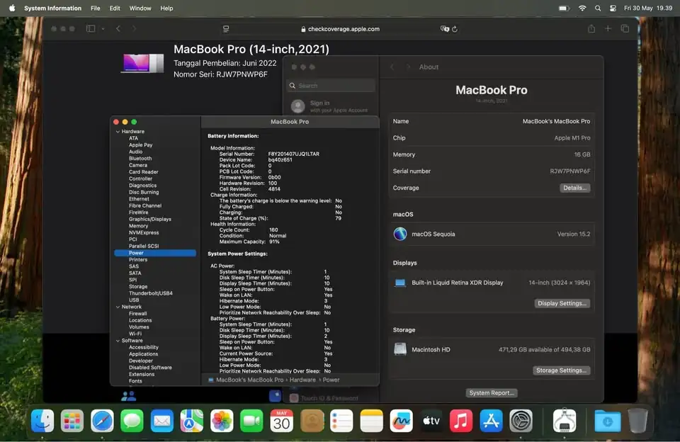The height and width of the screenshot is (442, 680).
Task: Open the Apple menu
Action: [x=12, y=8]
